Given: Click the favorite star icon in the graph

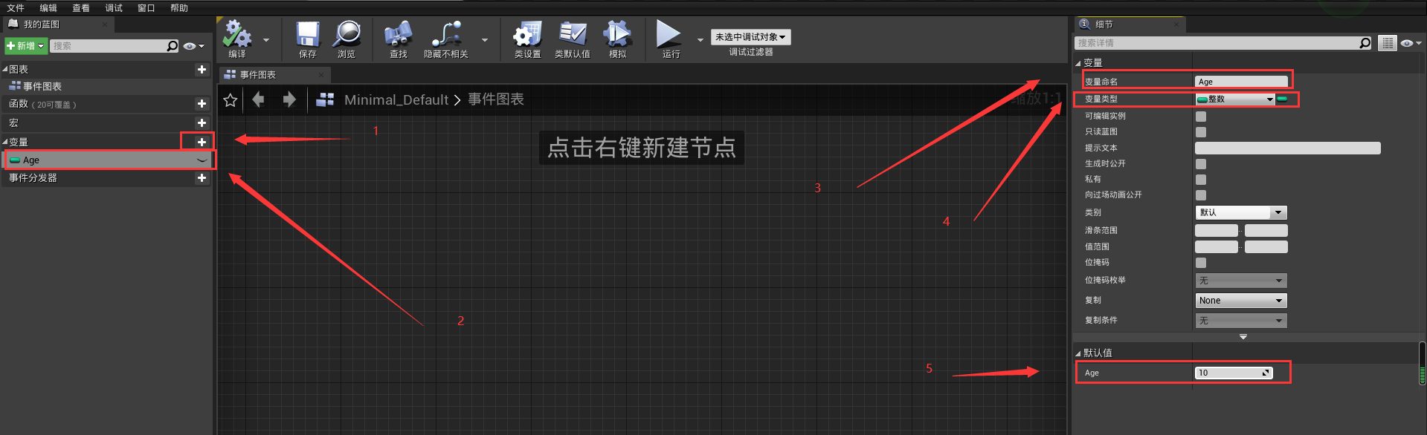Looking at the screenshot, I should (x=231, y=99).
